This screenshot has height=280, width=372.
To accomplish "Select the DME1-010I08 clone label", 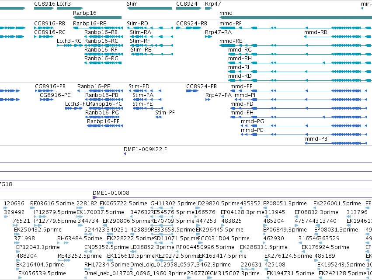I will (111, 193).
